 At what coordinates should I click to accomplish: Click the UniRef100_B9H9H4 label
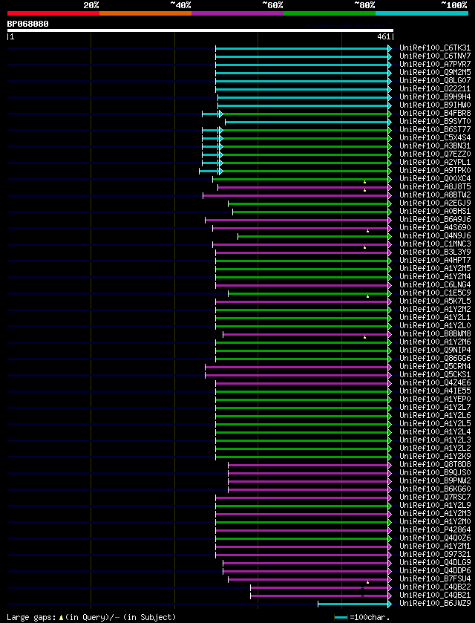click(435, 97)
